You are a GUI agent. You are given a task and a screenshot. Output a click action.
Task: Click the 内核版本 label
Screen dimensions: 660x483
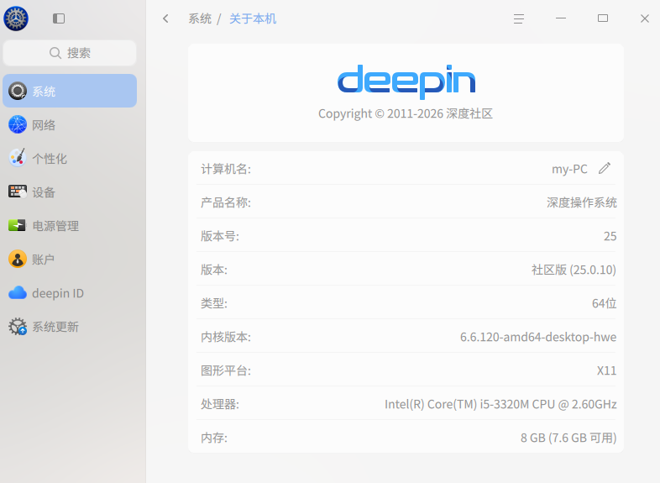(x=226, y=337)
